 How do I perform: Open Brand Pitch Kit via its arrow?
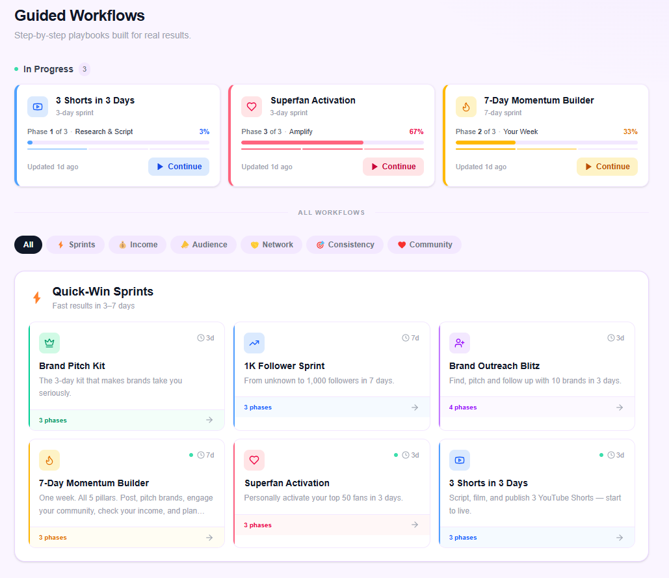tap(209, 420)
